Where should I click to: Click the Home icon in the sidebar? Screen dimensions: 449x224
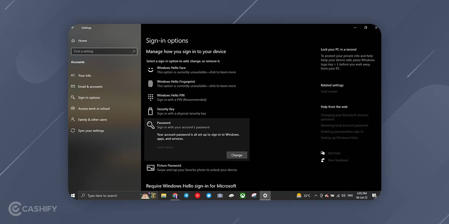(73, 40)
